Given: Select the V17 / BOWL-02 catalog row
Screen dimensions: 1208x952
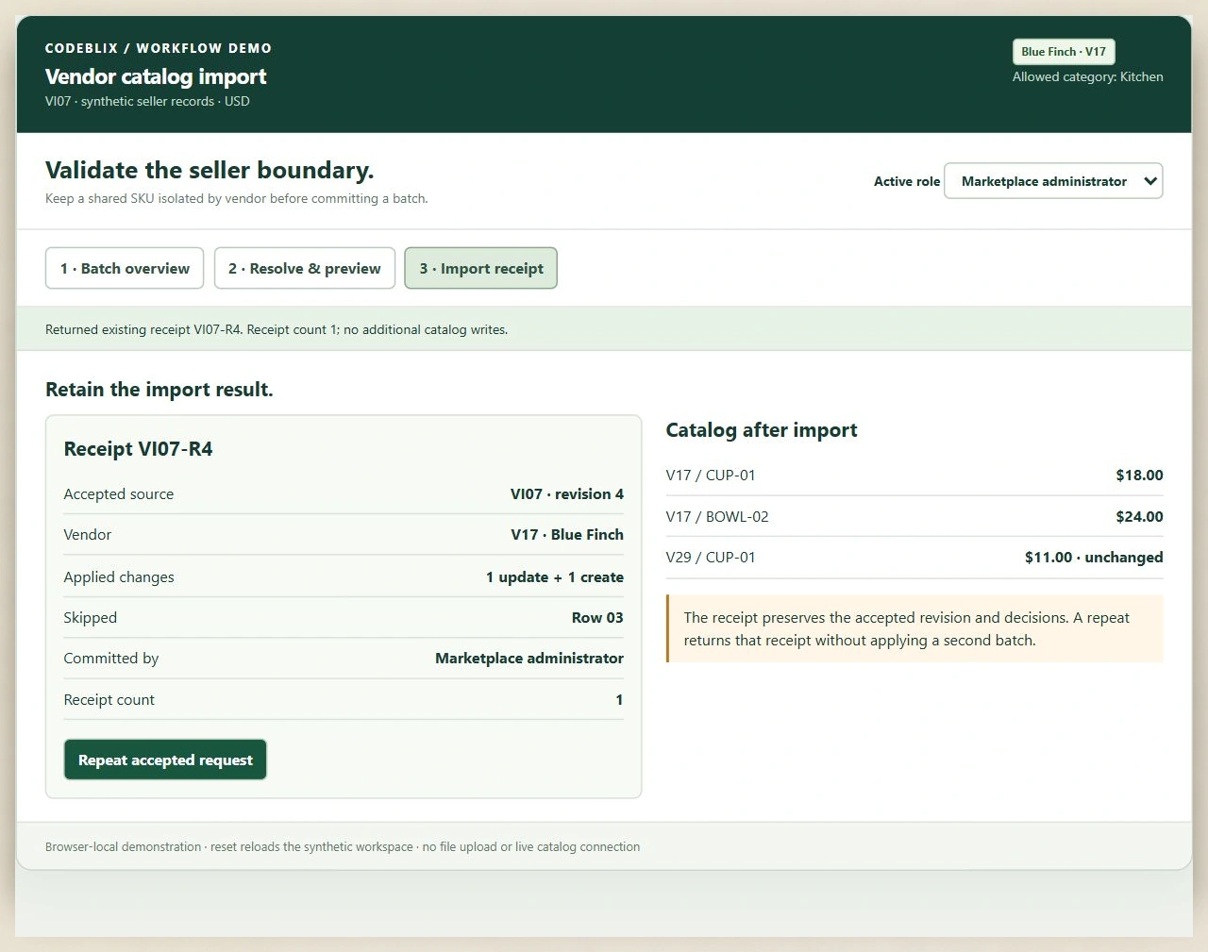Looking at the screenshot, I should pyautogui.click(x=914, y=517).
